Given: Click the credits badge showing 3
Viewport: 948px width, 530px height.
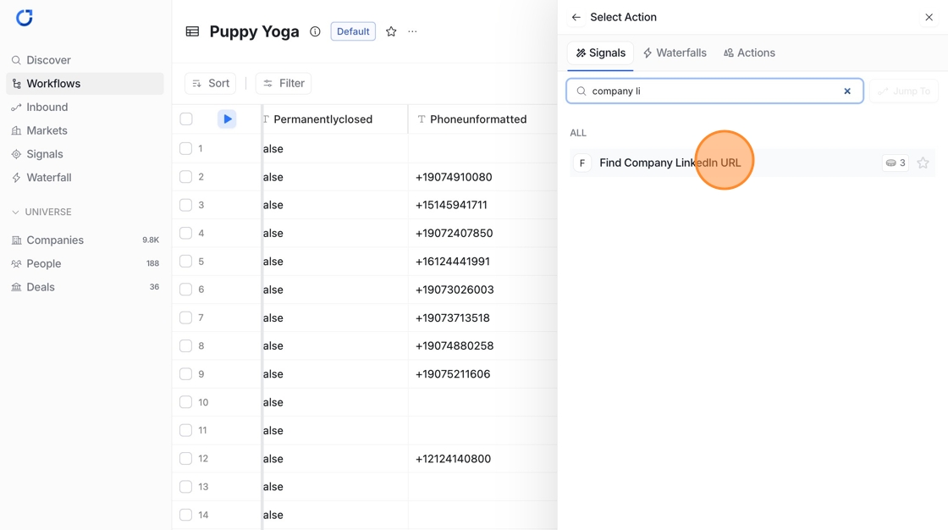Looking at the screenshot, I should pyautogui.click(x=896, y=163).
